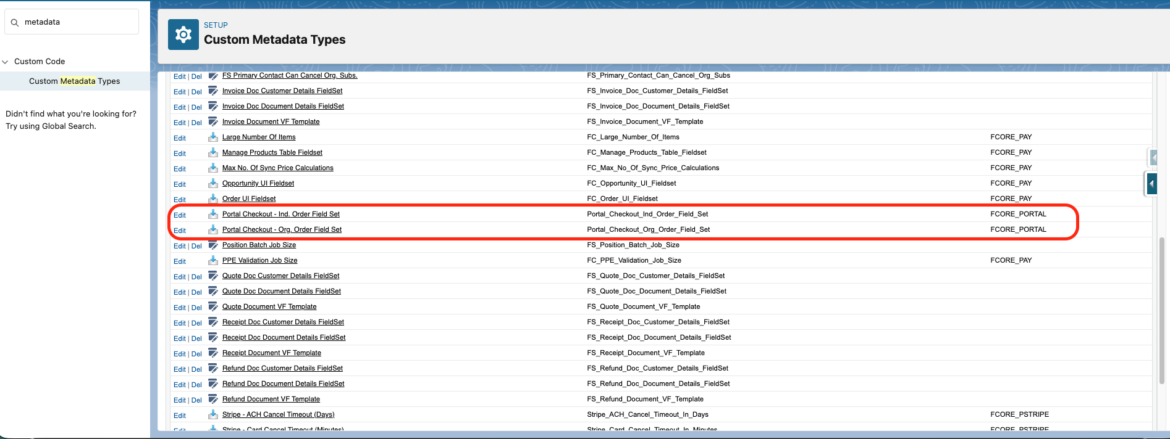The height and width of the screenshot is (439, 1170).
Task: Open Portal Checkout - Org. Order Field Set
Action: [282, 229]
